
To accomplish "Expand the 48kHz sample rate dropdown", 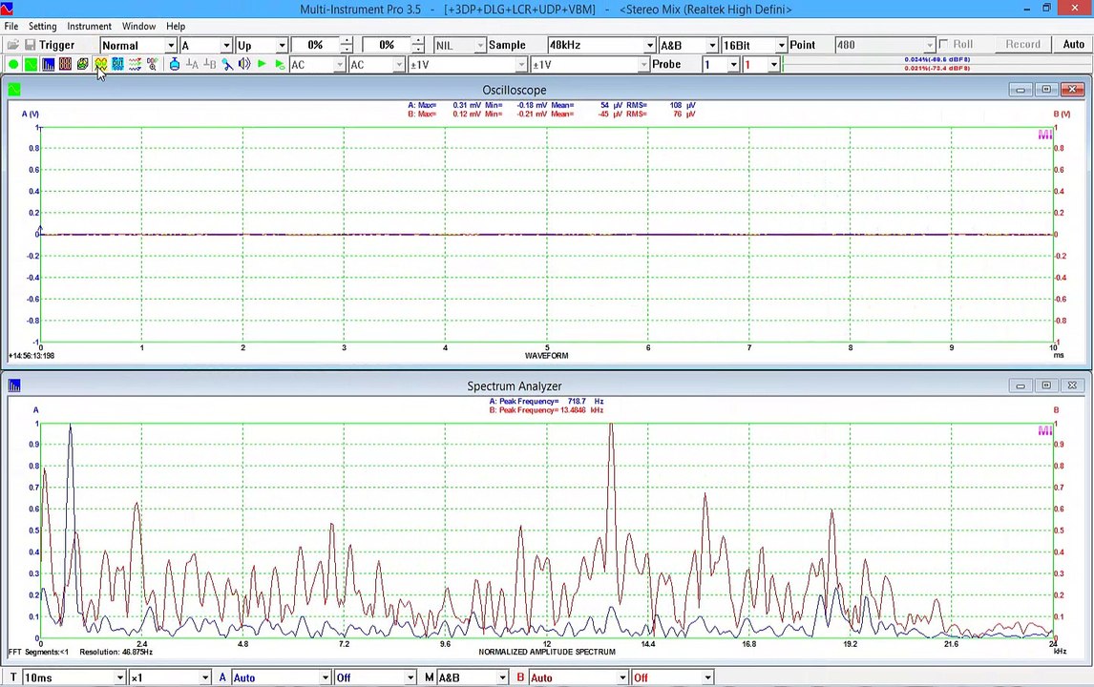I will click(649, 46).
